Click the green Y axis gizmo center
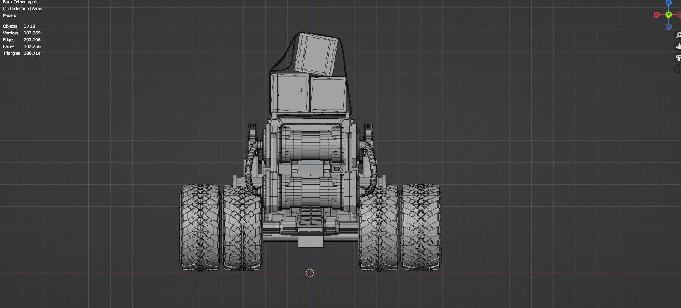The image size is (681, 308). coord(669,15)
